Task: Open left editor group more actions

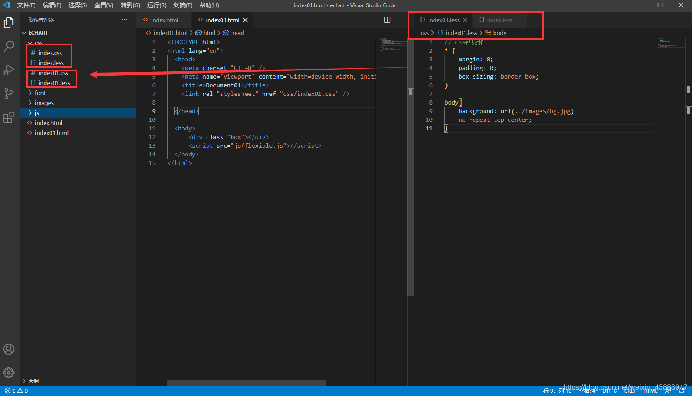Action: click(x=402, y=20)
